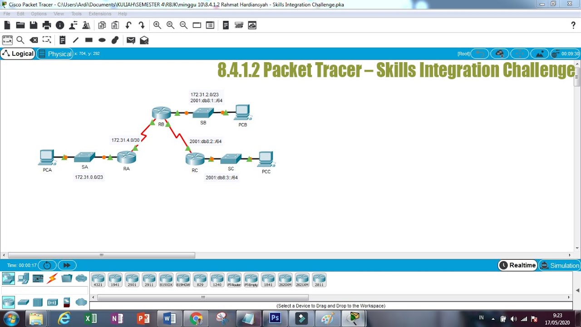Screen dimensions: 581x327
Task: Open the custom devices dialog icon
Action: coord(210,25)
